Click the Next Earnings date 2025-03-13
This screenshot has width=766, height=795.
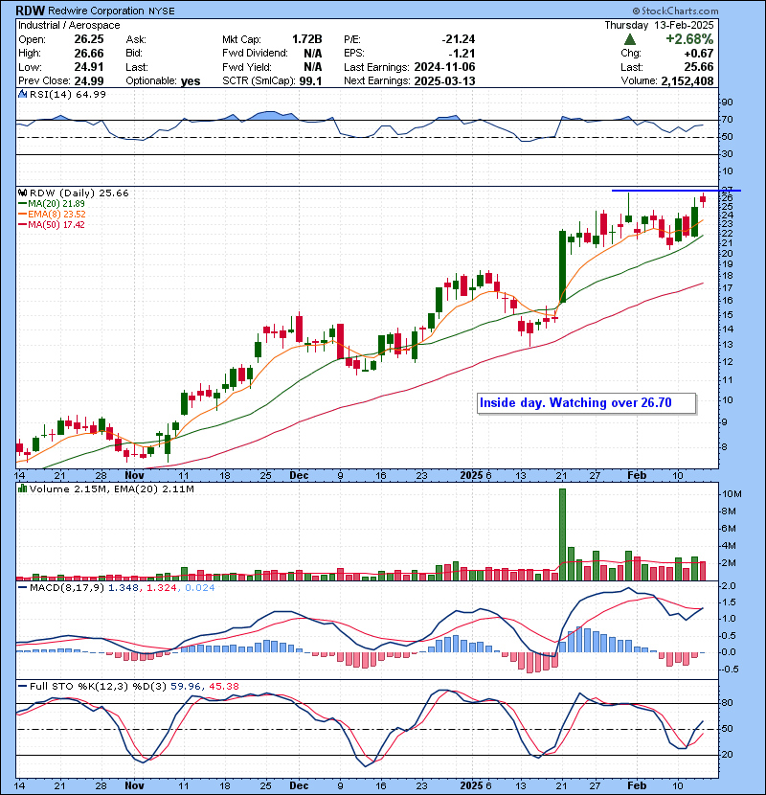(x=444, y=81)
